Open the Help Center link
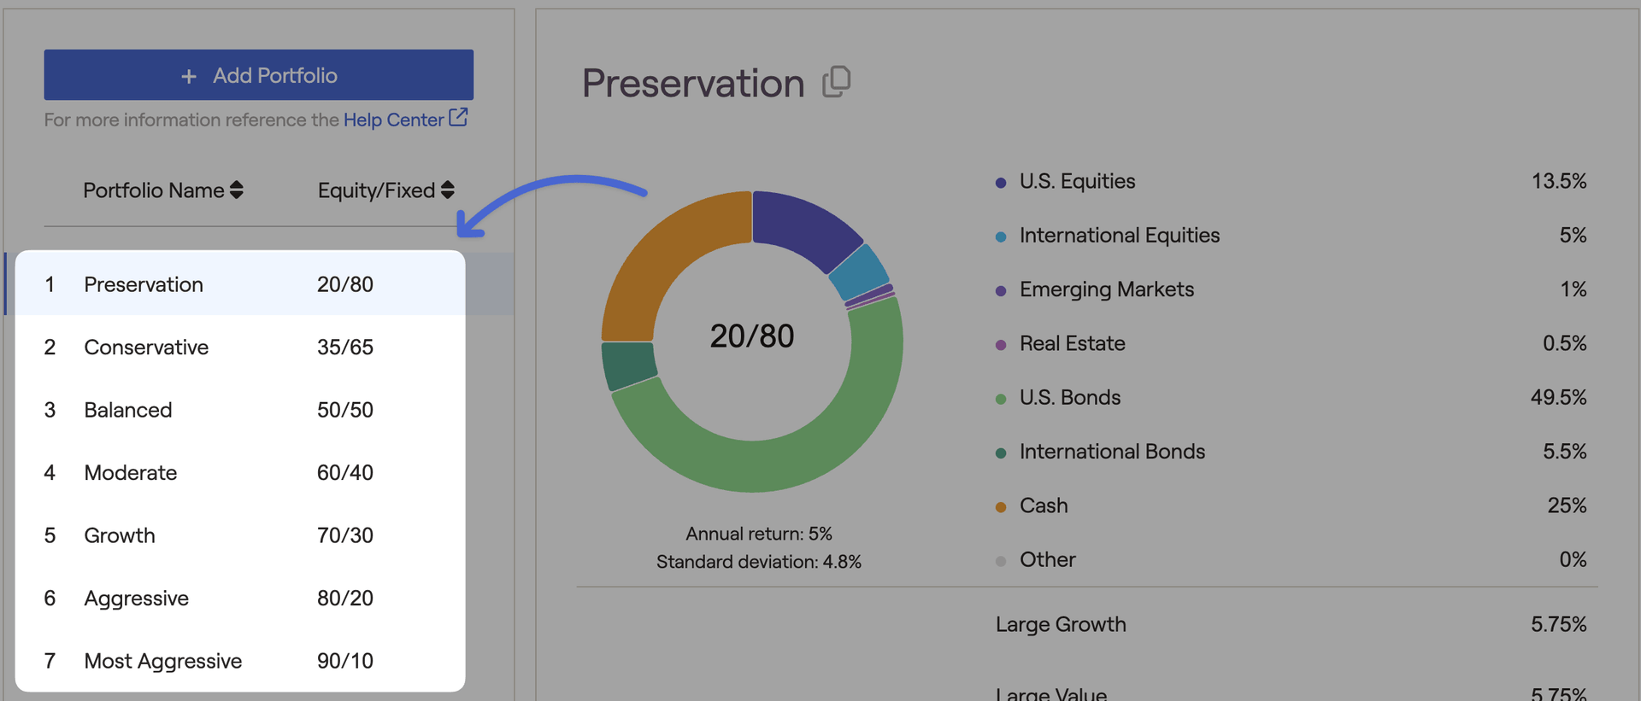 pos(393,120)
